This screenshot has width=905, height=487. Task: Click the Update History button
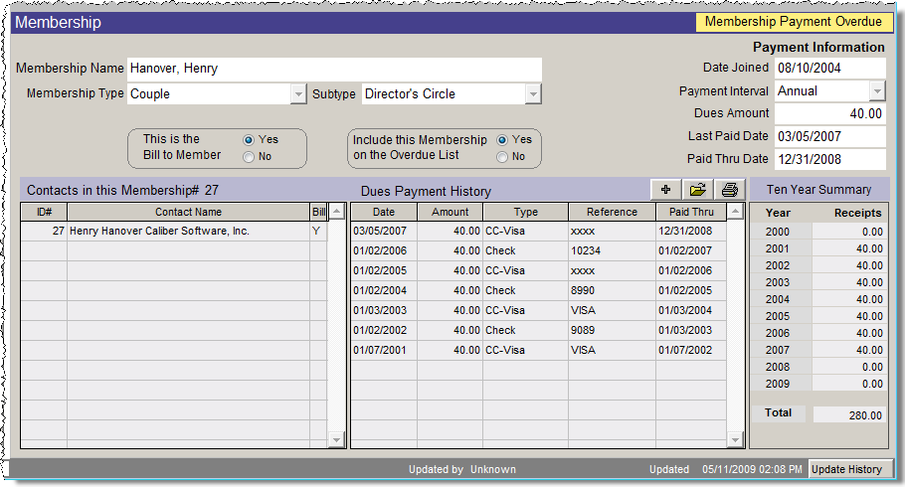850,469
